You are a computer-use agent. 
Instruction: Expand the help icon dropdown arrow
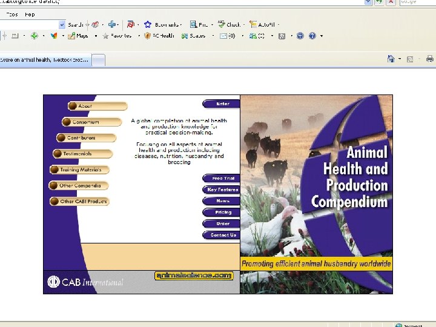[322, 36]
